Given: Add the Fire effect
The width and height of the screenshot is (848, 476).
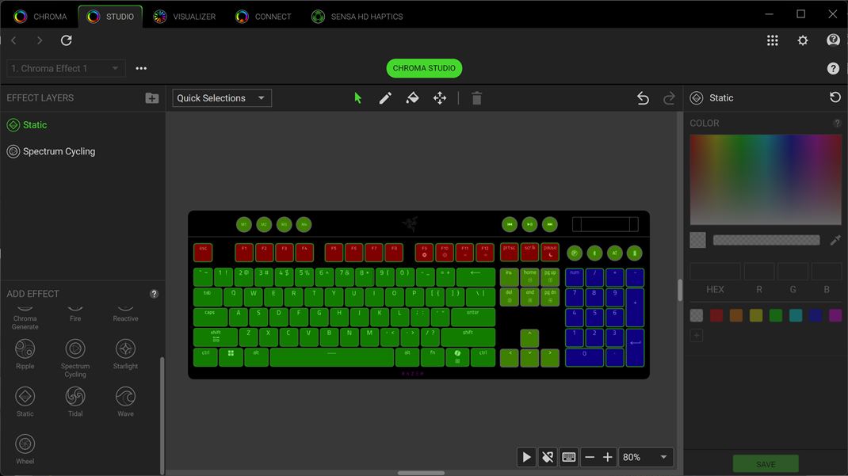Looking at the screenshot, I should point(75,314).
